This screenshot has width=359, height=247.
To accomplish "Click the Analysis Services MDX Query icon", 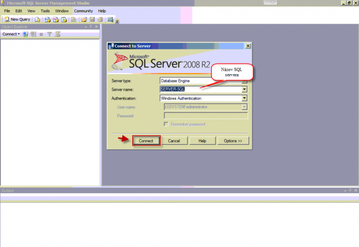I will pyautogui.click(x=48, y=20).
